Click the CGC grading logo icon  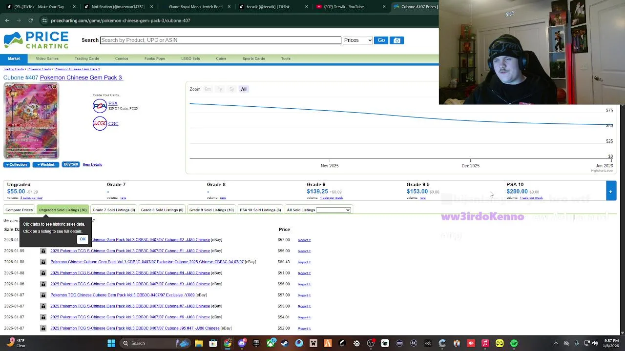[100, 123]
